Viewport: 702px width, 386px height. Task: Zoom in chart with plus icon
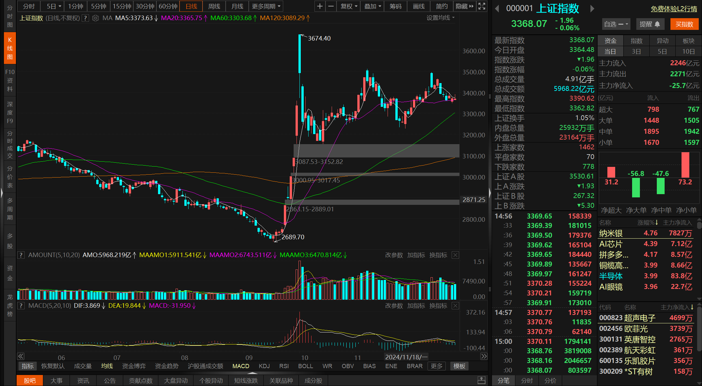click(x=320, y=6)
